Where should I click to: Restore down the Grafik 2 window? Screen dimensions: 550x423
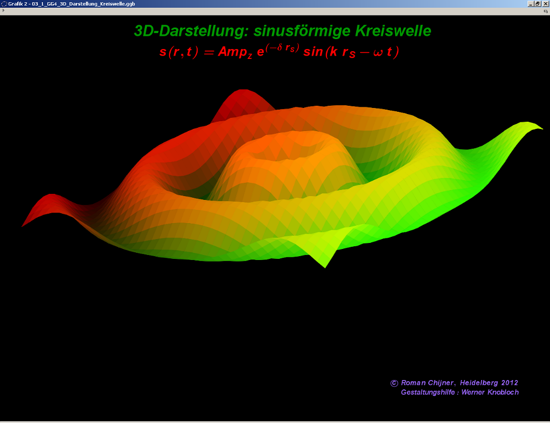(x=538, y=3)
